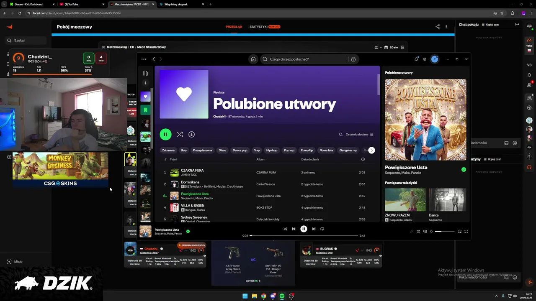Open Browse icon in Spotify search bar

353,59
